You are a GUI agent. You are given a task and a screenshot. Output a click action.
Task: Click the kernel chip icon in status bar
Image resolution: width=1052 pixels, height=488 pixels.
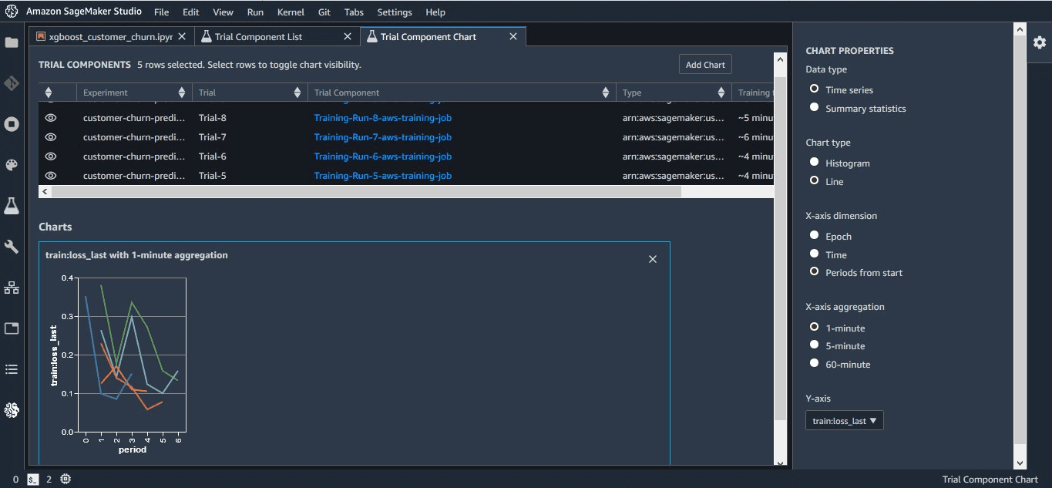point(66,479)
